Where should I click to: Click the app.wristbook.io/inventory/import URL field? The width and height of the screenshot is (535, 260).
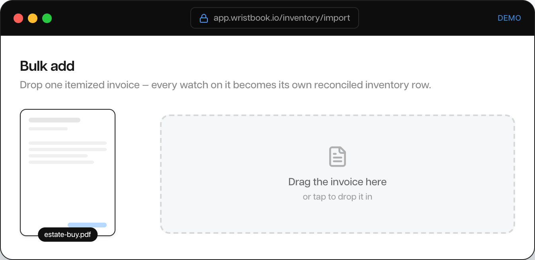click(275, 18)
